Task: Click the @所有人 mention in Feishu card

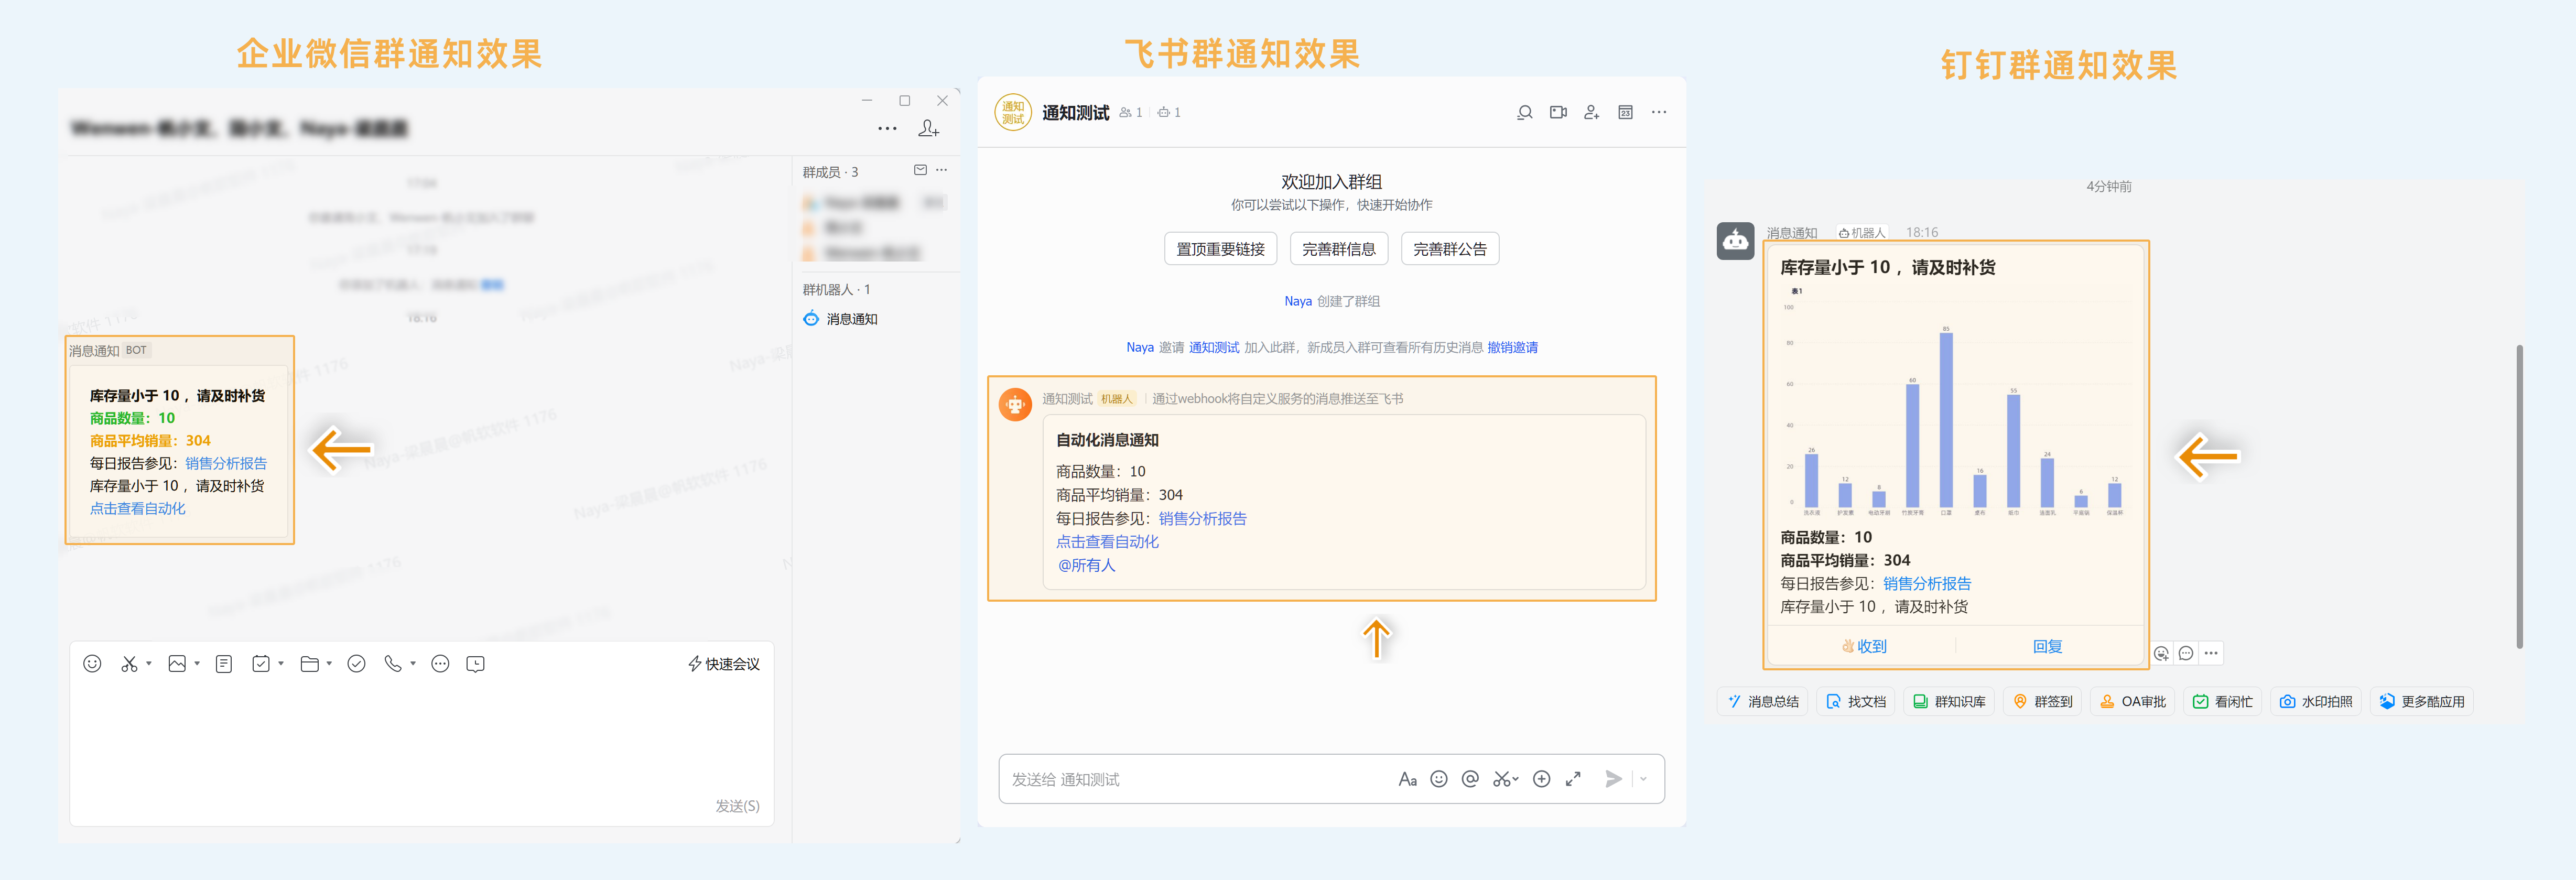Action: [1086, 566]
